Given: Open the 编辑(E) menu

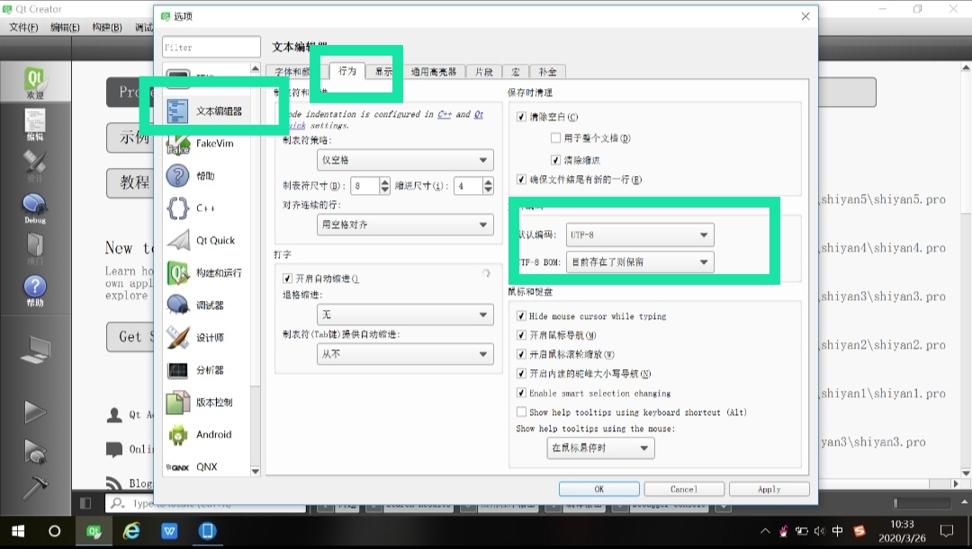Looking at the screenshot, I should [65, 27].
